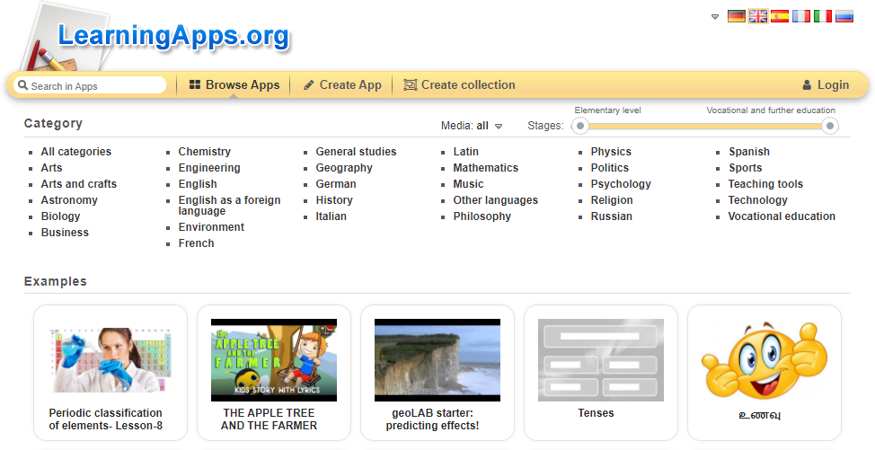
Task: Open the Mathematics category
Action: click(x=485, y=168)
